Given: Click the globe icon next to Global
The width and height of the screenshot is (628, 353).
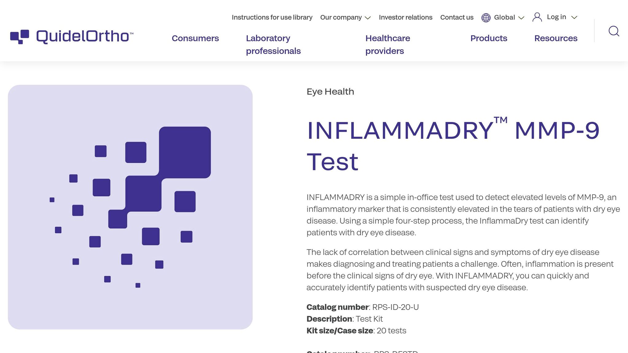Looking at the screenshot, I should click(485, 17).
